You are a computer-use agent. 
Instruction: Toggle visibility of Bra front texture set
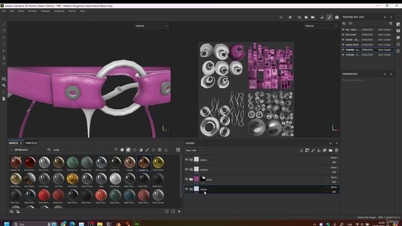(344, 35)
